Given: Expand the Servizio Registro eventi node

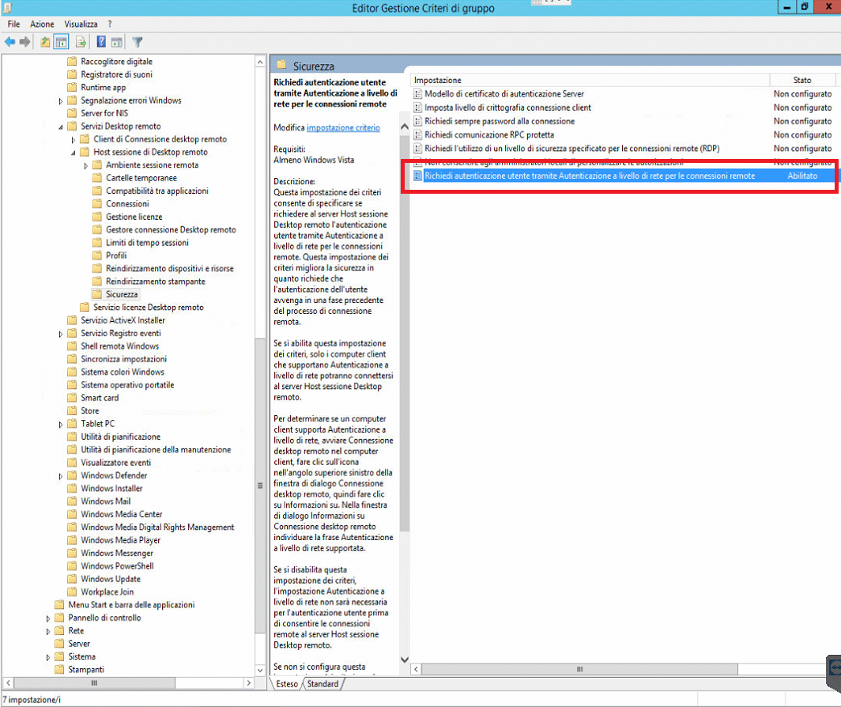Looking at the screenshot, I should (61, 334).
